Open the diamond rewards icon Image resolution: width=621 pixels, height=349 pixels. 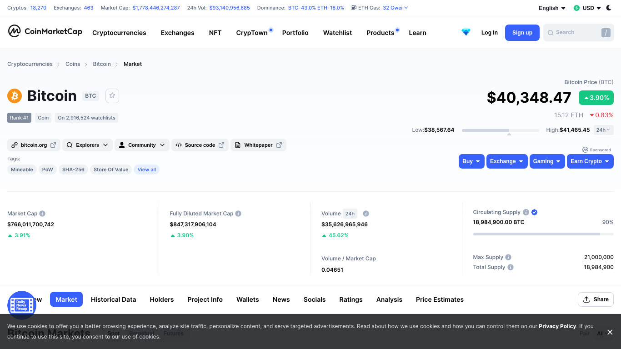[x=466, y=32]
